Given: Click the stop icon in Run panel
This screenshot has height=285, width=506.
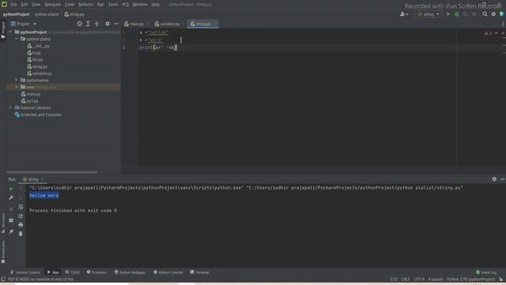Looking at the screenshot, I should (x=11, y=209).
